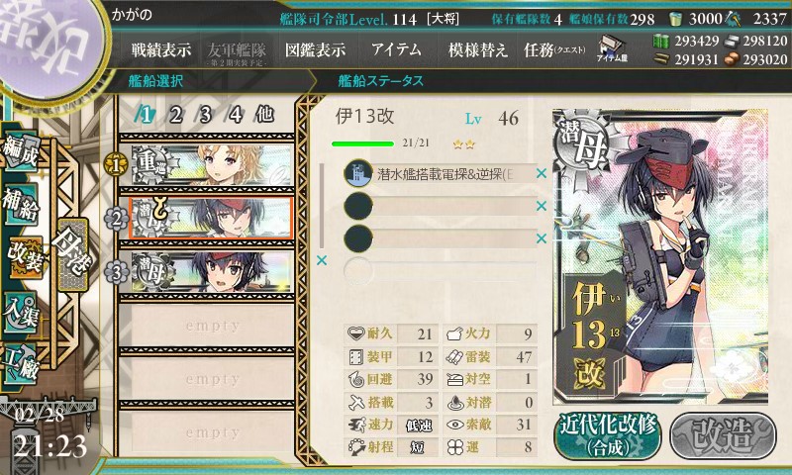Open the 改装 refit sidebar icon

tap(23, 256)
